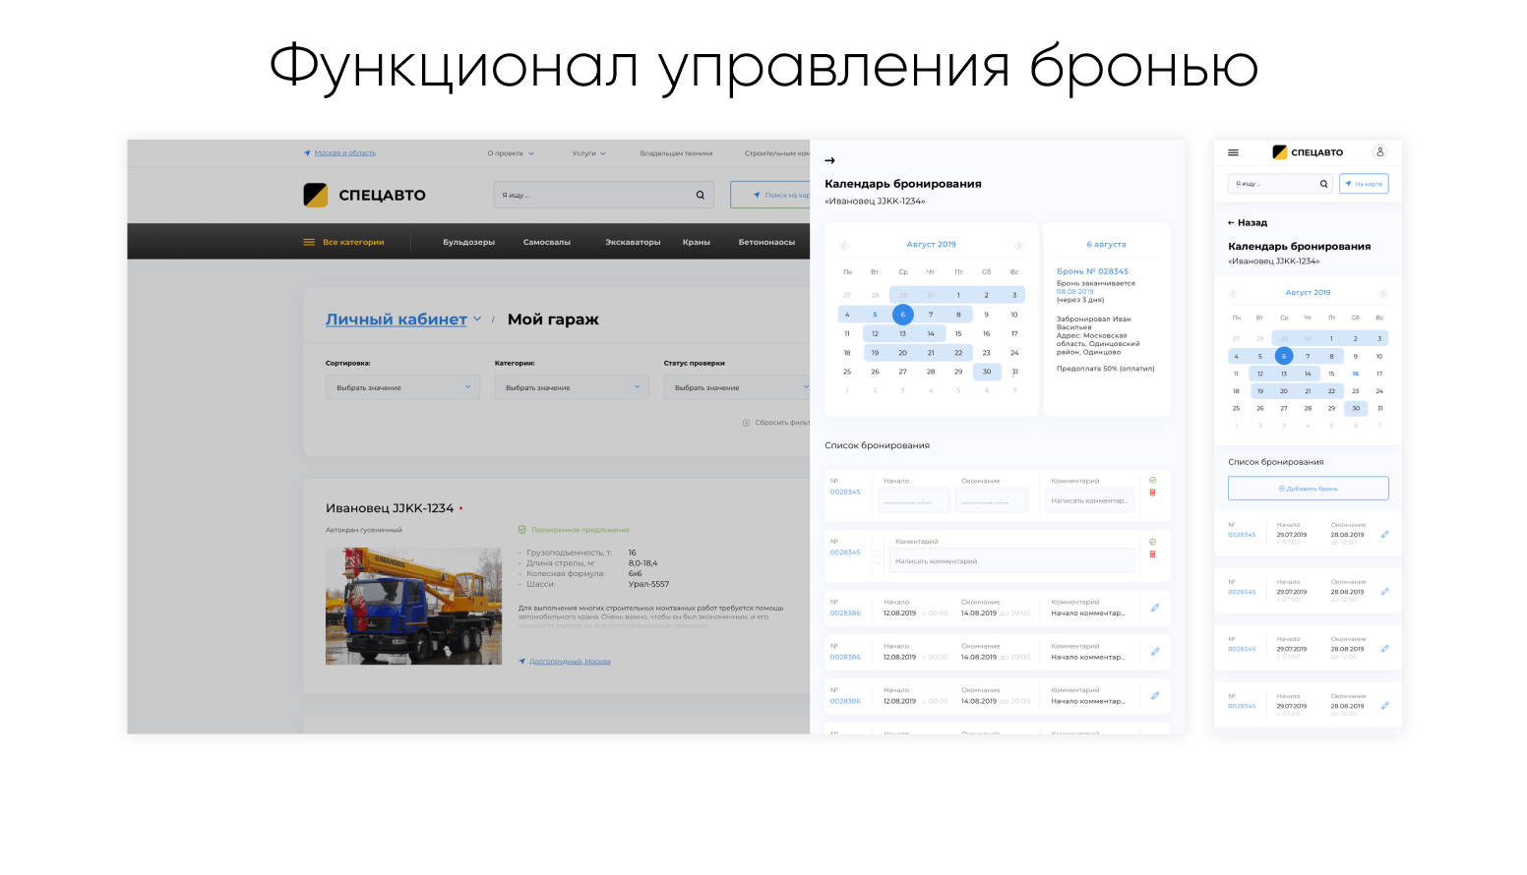Open the mobile hamburger menu icon
1527x875 pixels.
pos(1233,152)
